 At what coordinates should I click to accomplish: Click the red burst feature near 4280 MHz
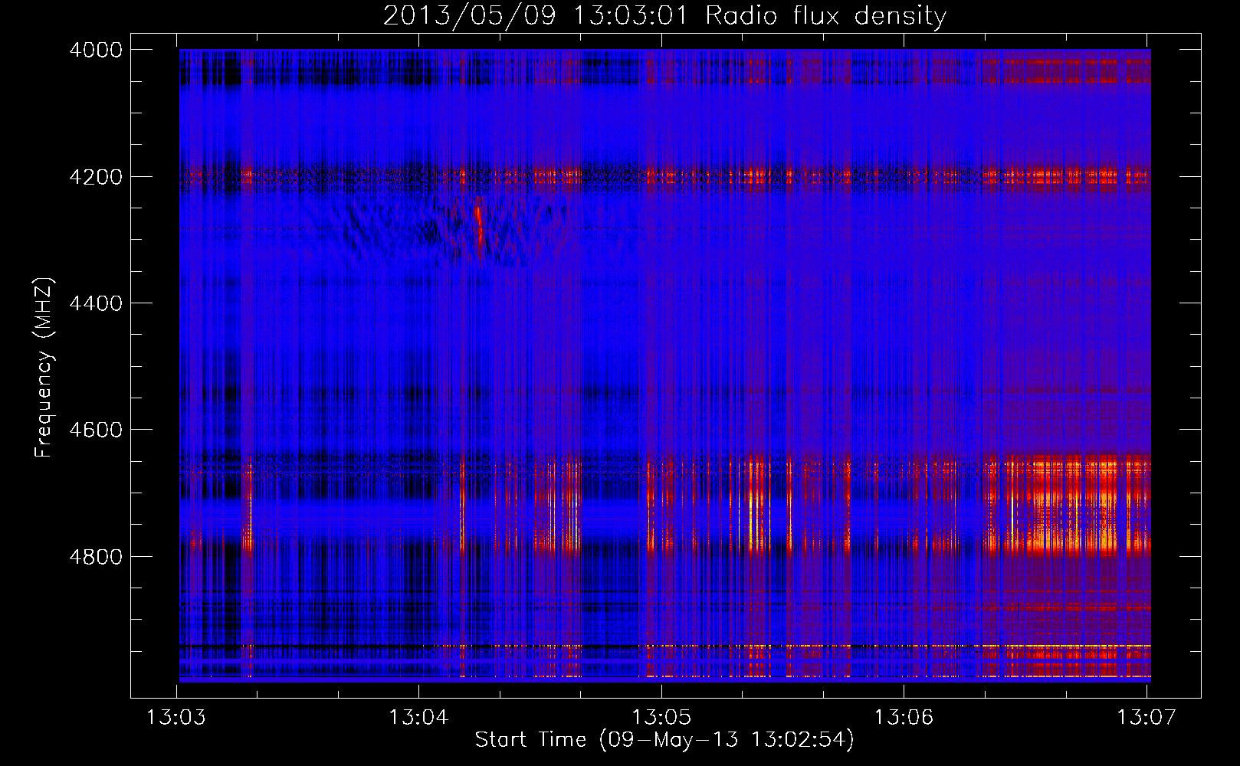click(479, 224)
